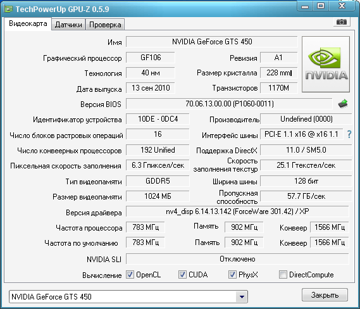
Task: Click the Вычисление label
Action: (x=102, y=275)
